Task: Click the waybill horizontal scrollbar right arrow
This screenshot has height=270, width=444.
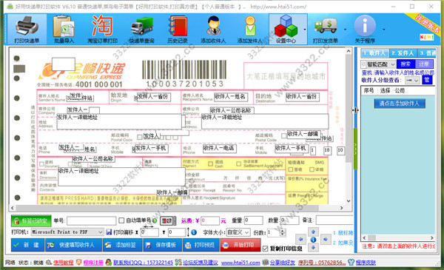Action: pos(342,208)
